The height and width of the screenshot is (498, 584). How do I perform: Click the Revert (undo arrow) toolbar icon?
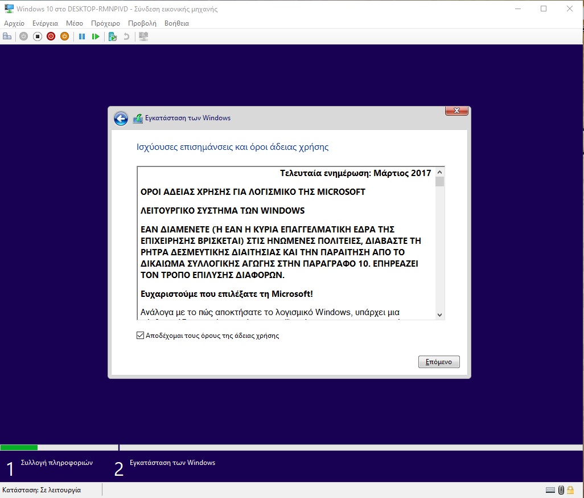coord(126,36)
